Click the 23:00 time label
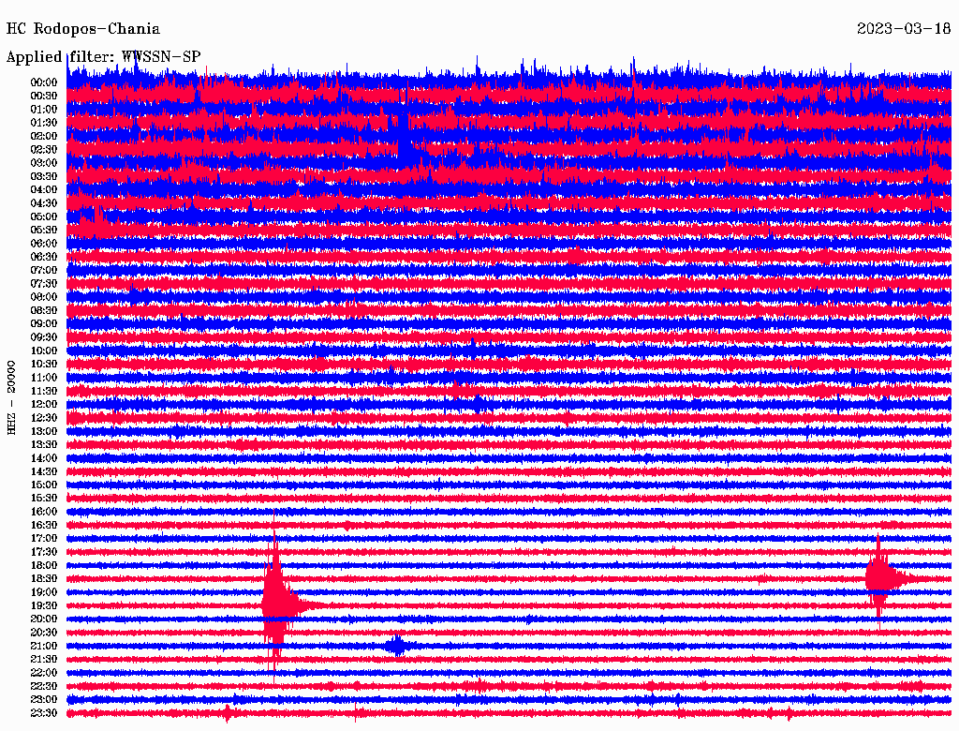Image resolution: width=959 pixels, height=731 pixels. (44, 700)
